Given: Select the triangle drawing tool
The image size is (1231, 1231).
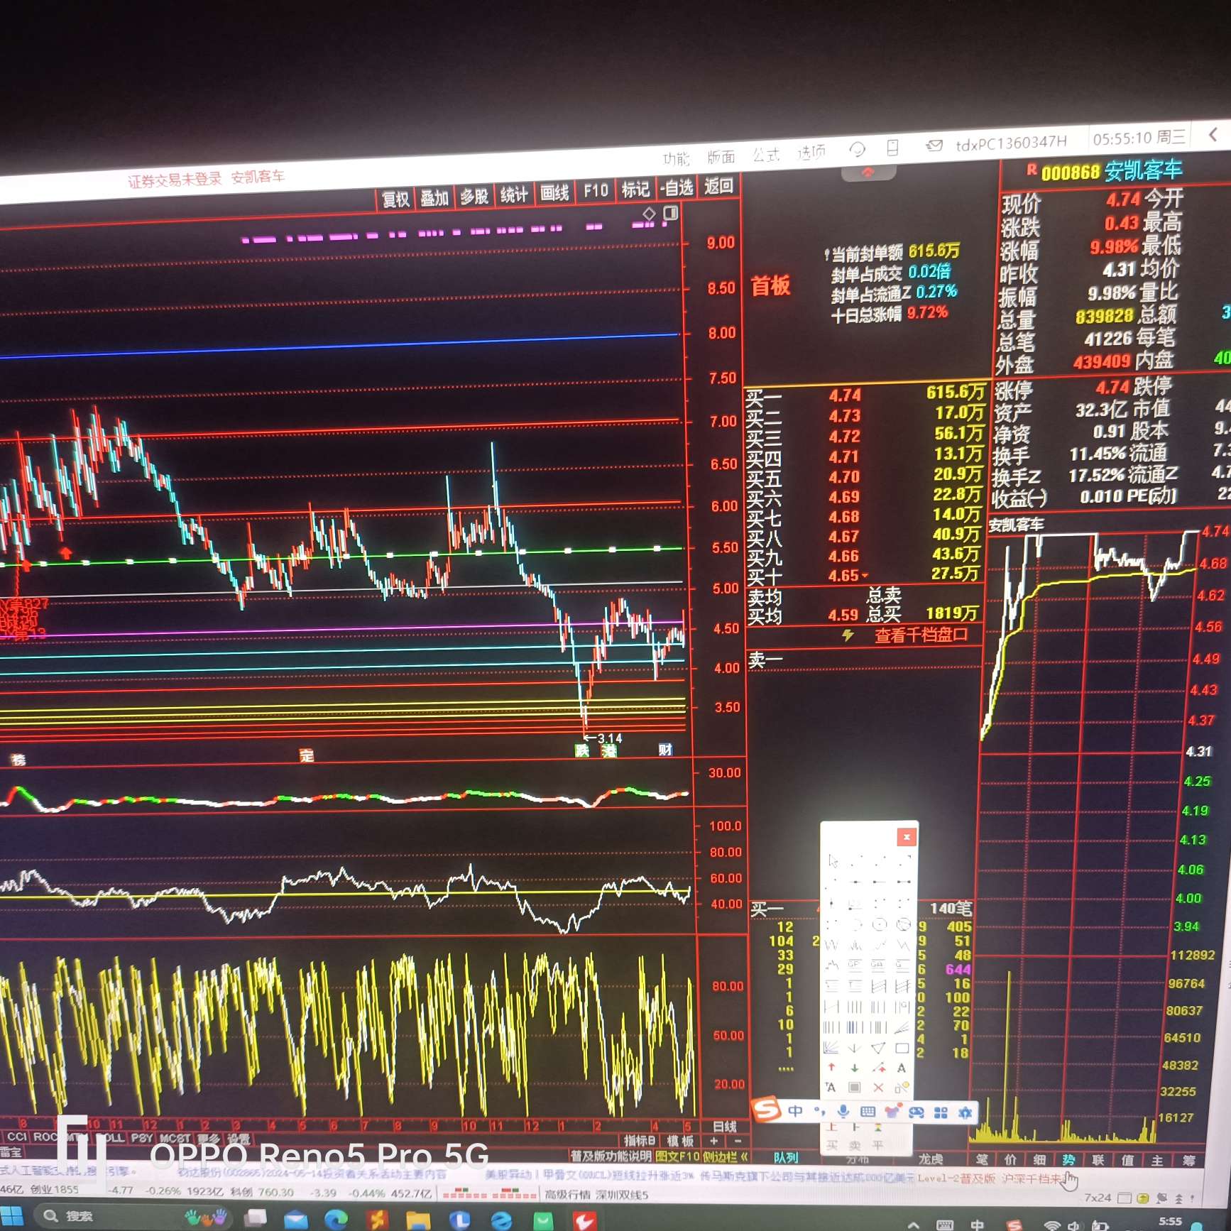Looking at the screenshot, I should click(878, 1049).
